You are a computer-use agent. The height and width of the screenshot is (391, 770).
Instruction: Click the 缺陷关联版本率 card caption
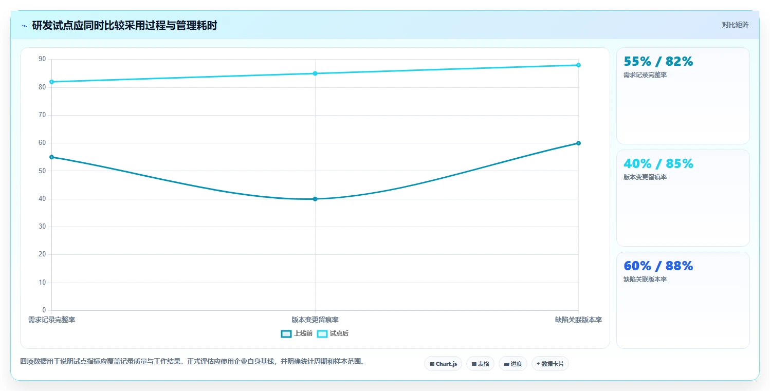pos(645,280)
